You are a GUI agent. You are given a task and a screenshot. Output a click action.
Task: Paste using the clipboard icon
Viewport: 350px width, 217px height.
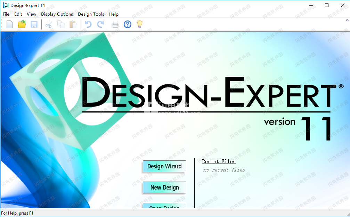[73, 24]
